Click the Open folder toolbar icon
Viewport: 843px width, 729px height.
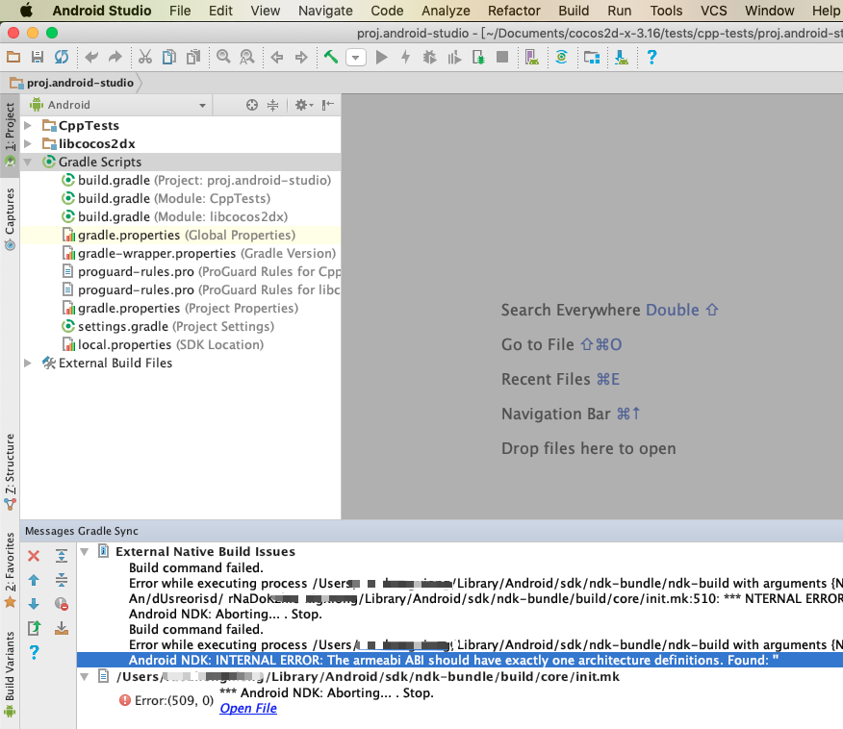[13, 57]
